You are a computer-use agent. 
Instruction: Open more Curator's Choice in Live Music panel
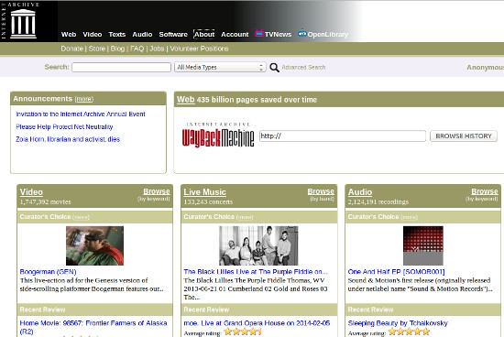click(x=245, y=217)
